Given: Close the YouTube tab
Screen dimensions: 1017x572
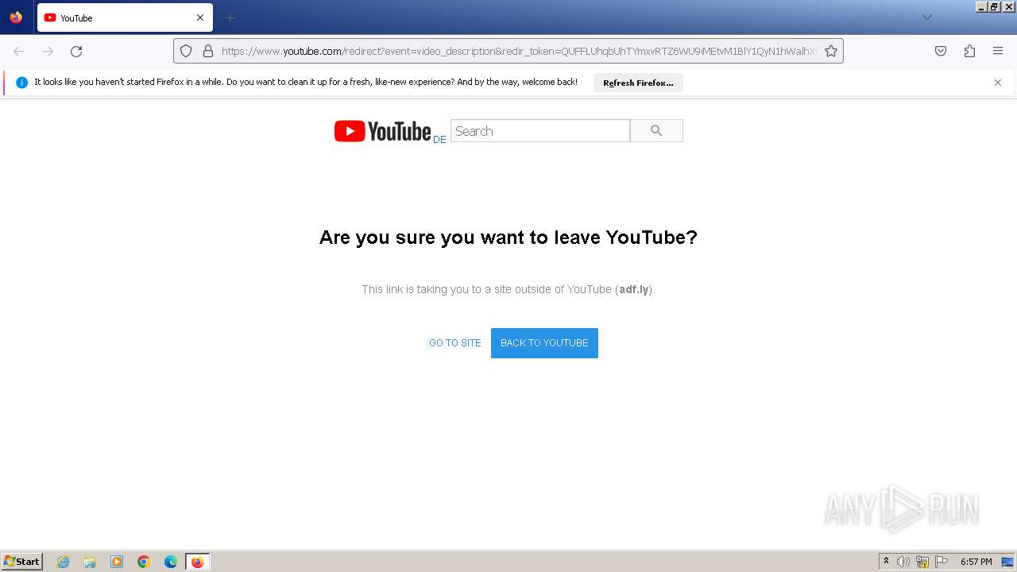Looking at the screenshot, I should [x=200, y=17].
